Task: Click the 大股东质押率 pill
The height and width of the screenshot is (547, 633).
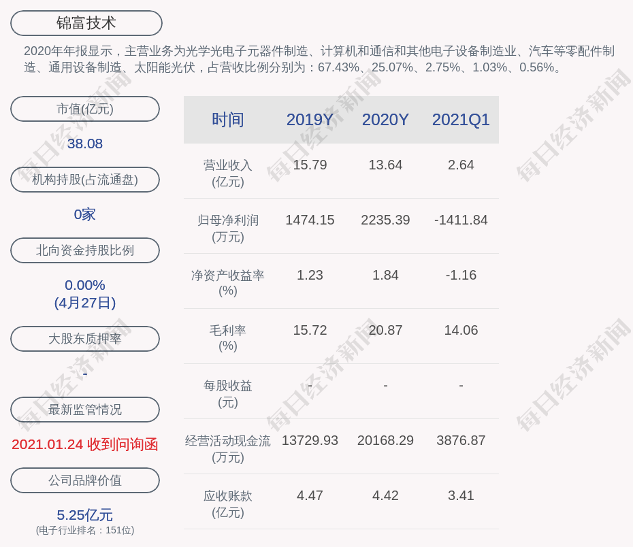Action: (85, 338)
